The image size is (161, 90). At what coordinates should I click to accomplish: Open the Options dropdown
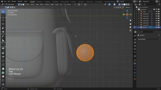tap(129, 7)
